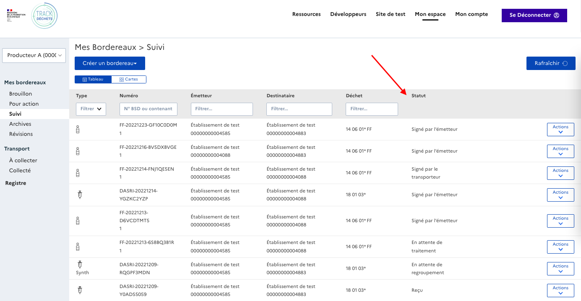Switch to Tableau view
This screenshot has height=301, width=581.
coord(93,79)
